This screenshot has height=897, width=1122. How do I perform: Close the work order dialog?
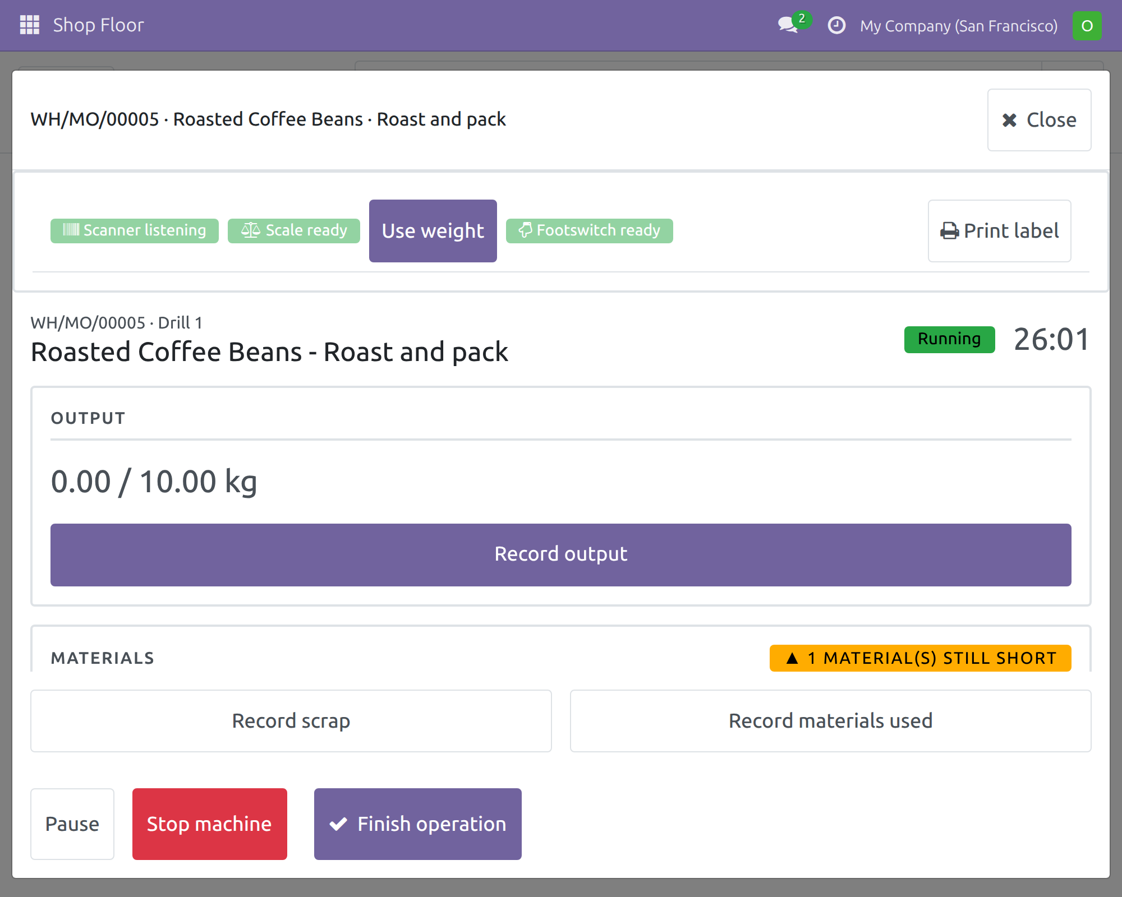point(1040,120)
